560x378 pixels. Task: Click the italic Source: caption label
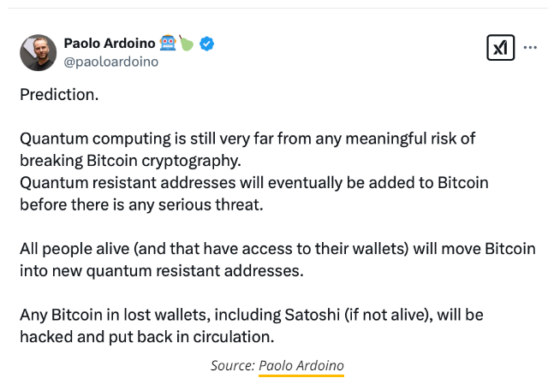(x=233, y=366)
